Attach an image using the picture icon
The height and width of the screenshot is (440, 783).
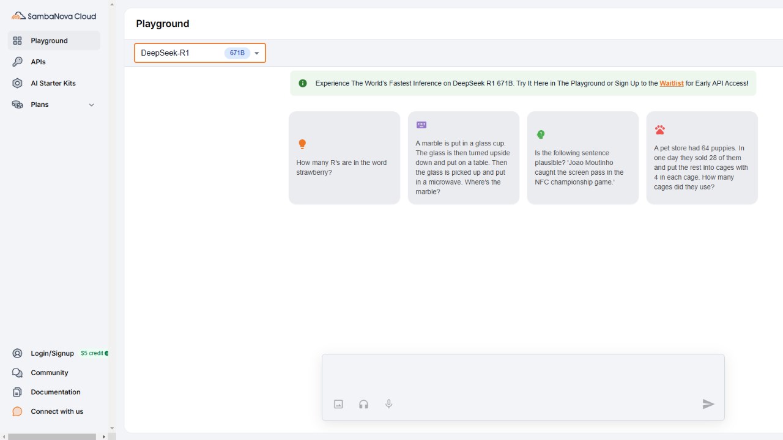click(x=338, y=404)
